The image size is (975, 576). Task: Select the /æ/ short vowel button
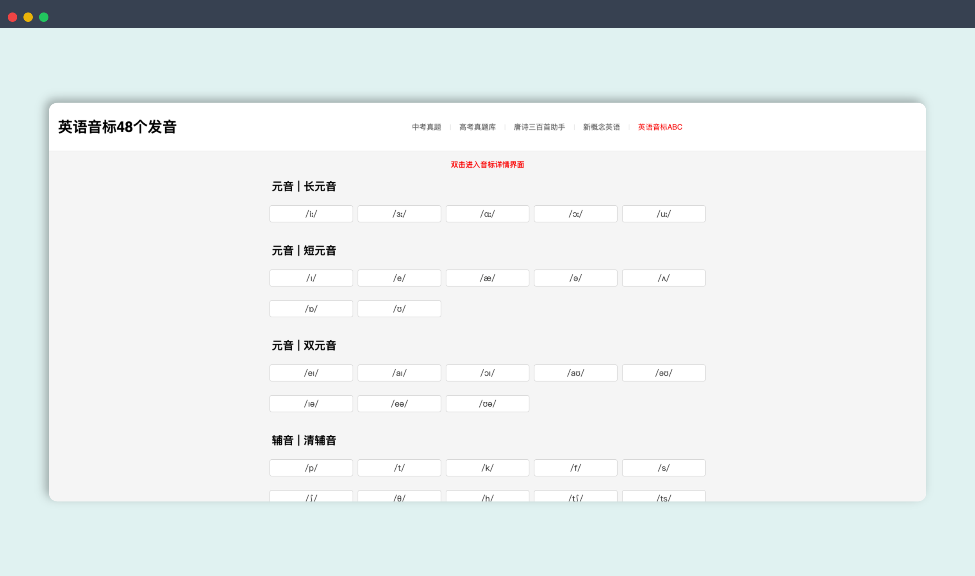pos(487,278)
